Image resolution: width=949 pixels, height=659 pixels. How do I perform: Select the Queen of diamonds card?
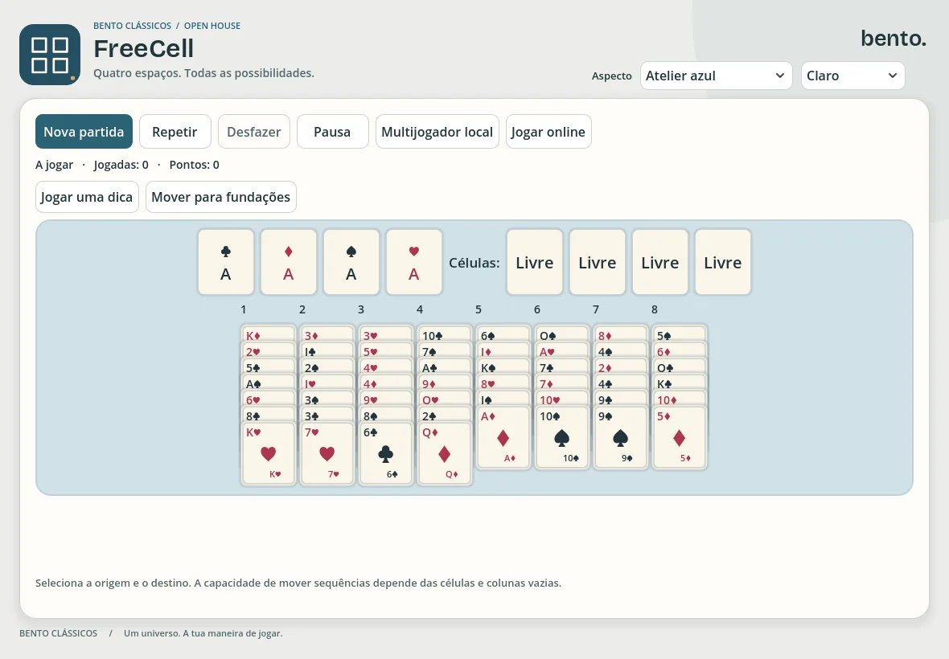[x=445, y=452]
